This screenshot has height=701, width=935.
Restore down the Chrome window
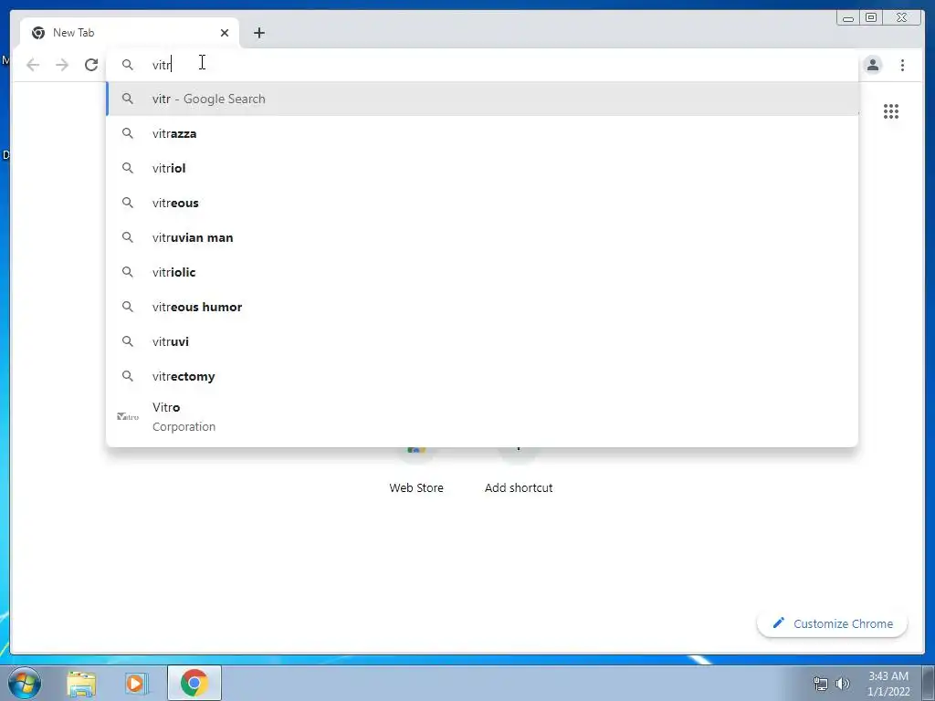pos(871,18)
